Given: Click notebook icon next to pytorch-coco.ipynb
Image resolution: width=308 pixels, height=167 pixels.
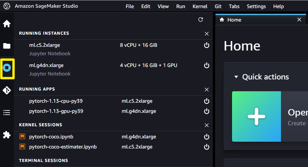Looking at the screenshot, I should 22,136.
